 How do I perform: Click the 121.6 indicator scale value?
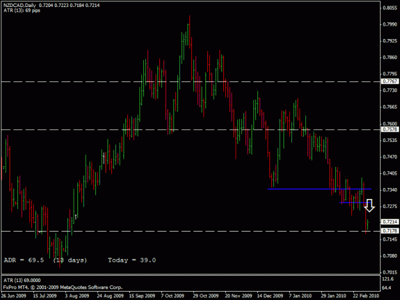click(x=387, y=279)
